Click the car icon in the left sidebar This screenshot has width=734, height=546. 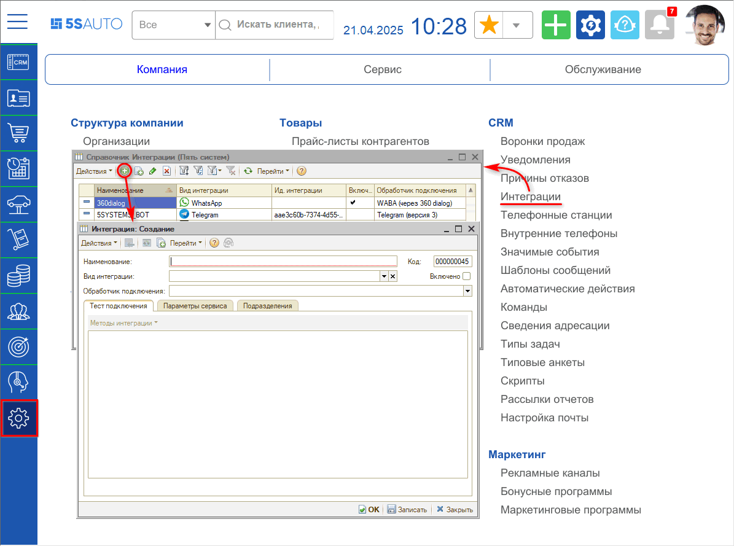point(19,205)
